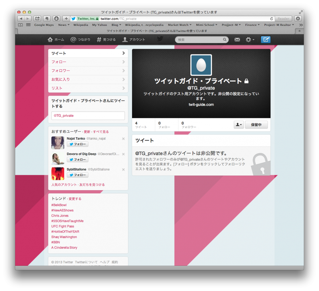Click 人気のアカウント popular accounts link
The height and width of the screenshot is (291, 319).
[64, 185]
